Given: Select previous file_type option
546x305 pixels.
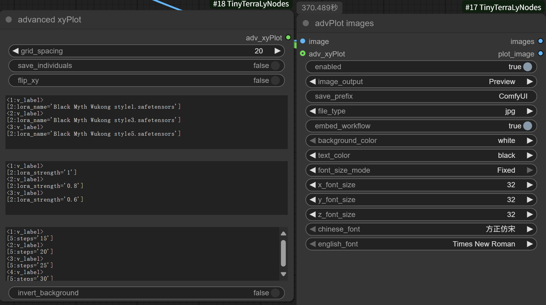Looking at the screenshot, I should click(x=313, y=111).
